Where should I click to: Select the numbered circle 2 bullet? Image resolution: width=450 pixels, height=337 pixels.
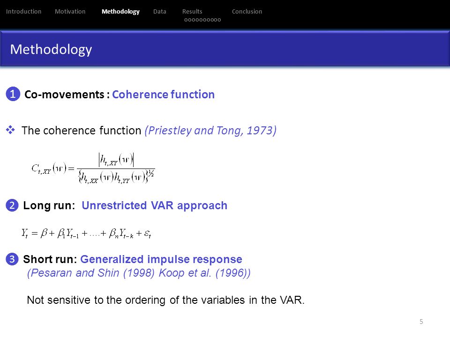tap(12, 205)
